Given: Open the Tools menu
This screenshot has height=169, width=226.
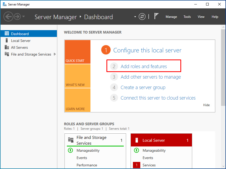Looking at the screenshot, I should 187,17.
